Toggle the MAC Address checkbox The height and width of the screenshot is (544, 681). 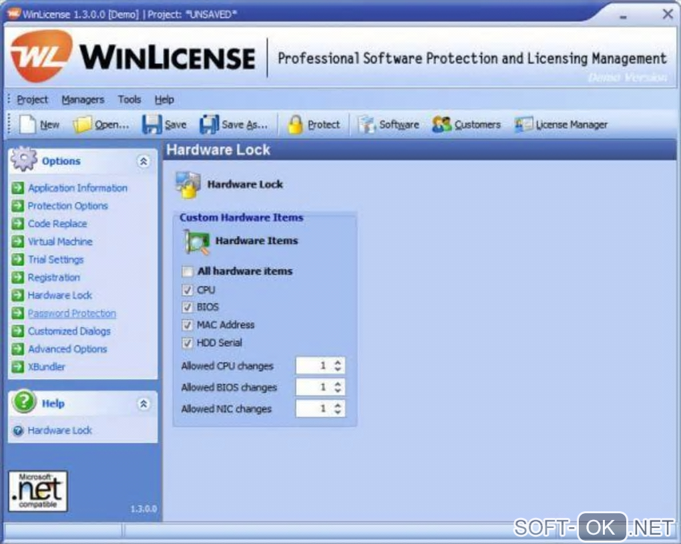(188, 325)
